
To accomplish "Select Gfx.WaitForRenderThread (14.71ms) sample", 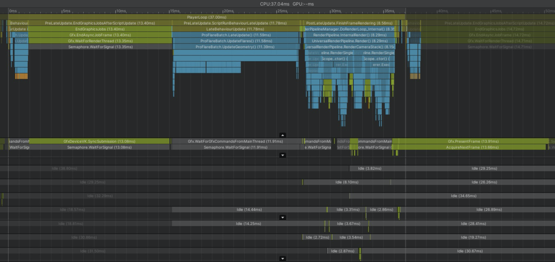I will (x=488, y=41).
